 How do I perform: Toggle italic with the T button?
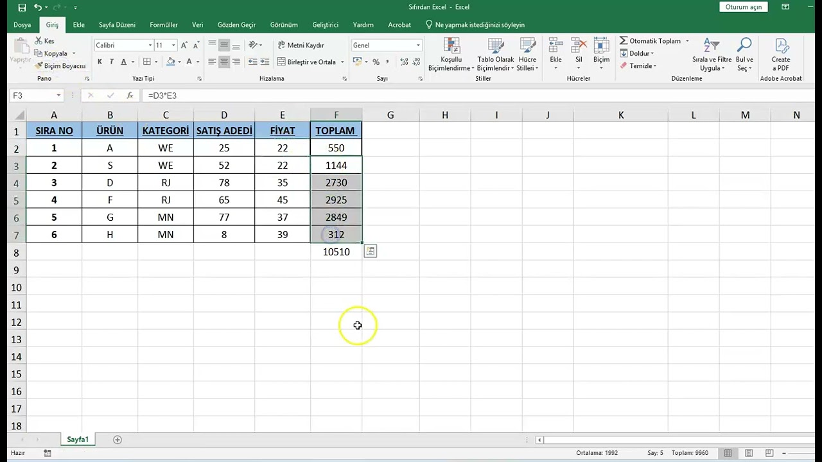[111, 62]
